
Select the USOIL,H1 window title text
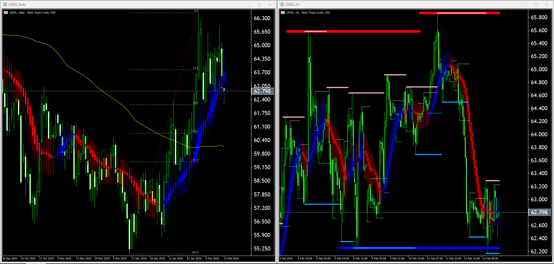point(293,5)
